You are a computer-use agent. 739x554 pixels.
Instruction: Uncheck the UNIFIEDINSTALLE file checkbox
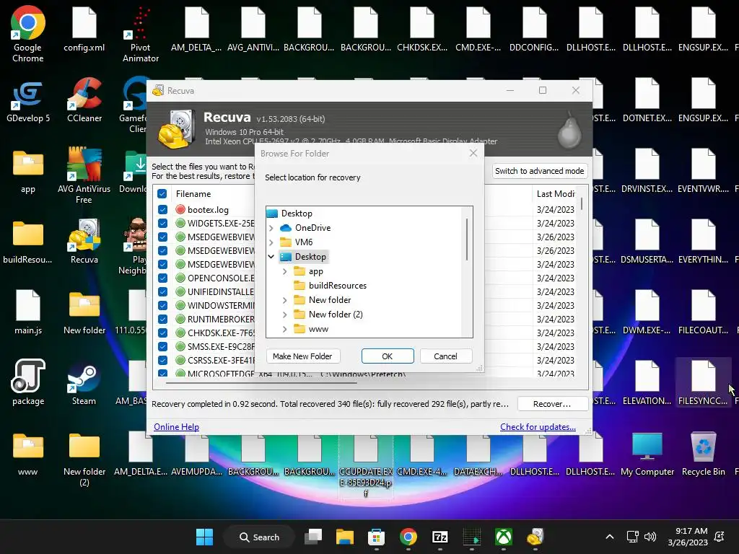click(x=162, y=291)
